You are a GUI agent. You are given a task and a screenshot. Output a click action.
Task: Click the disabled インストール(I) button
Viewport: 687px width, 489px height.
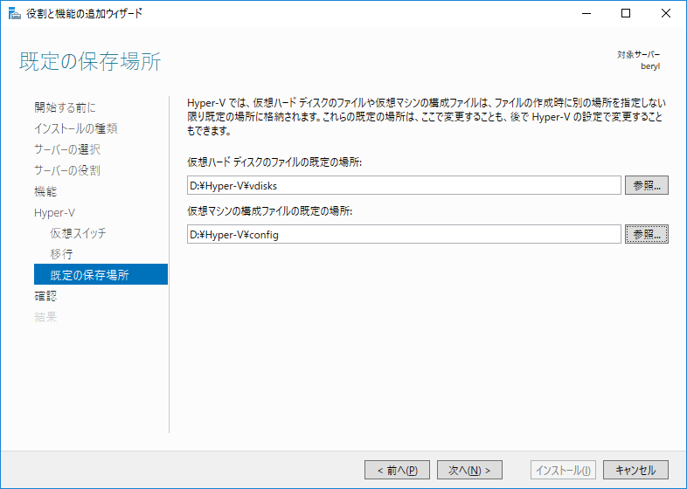[x=563, y=470]
